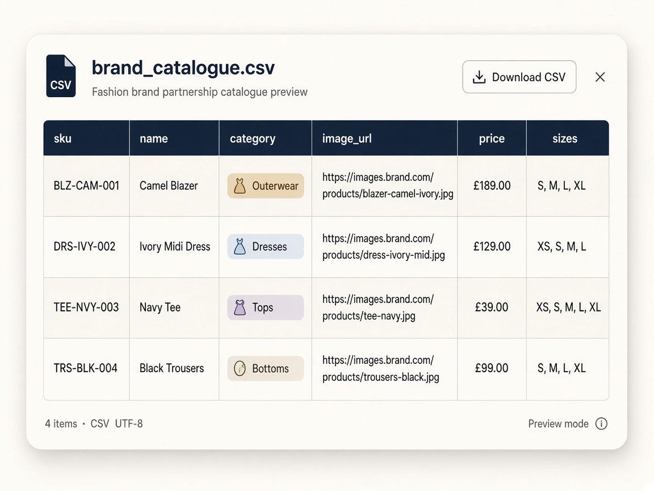Click the £189.00 price cell
Viewport: 654px width, 491px height.
click(x=492, y=185)
